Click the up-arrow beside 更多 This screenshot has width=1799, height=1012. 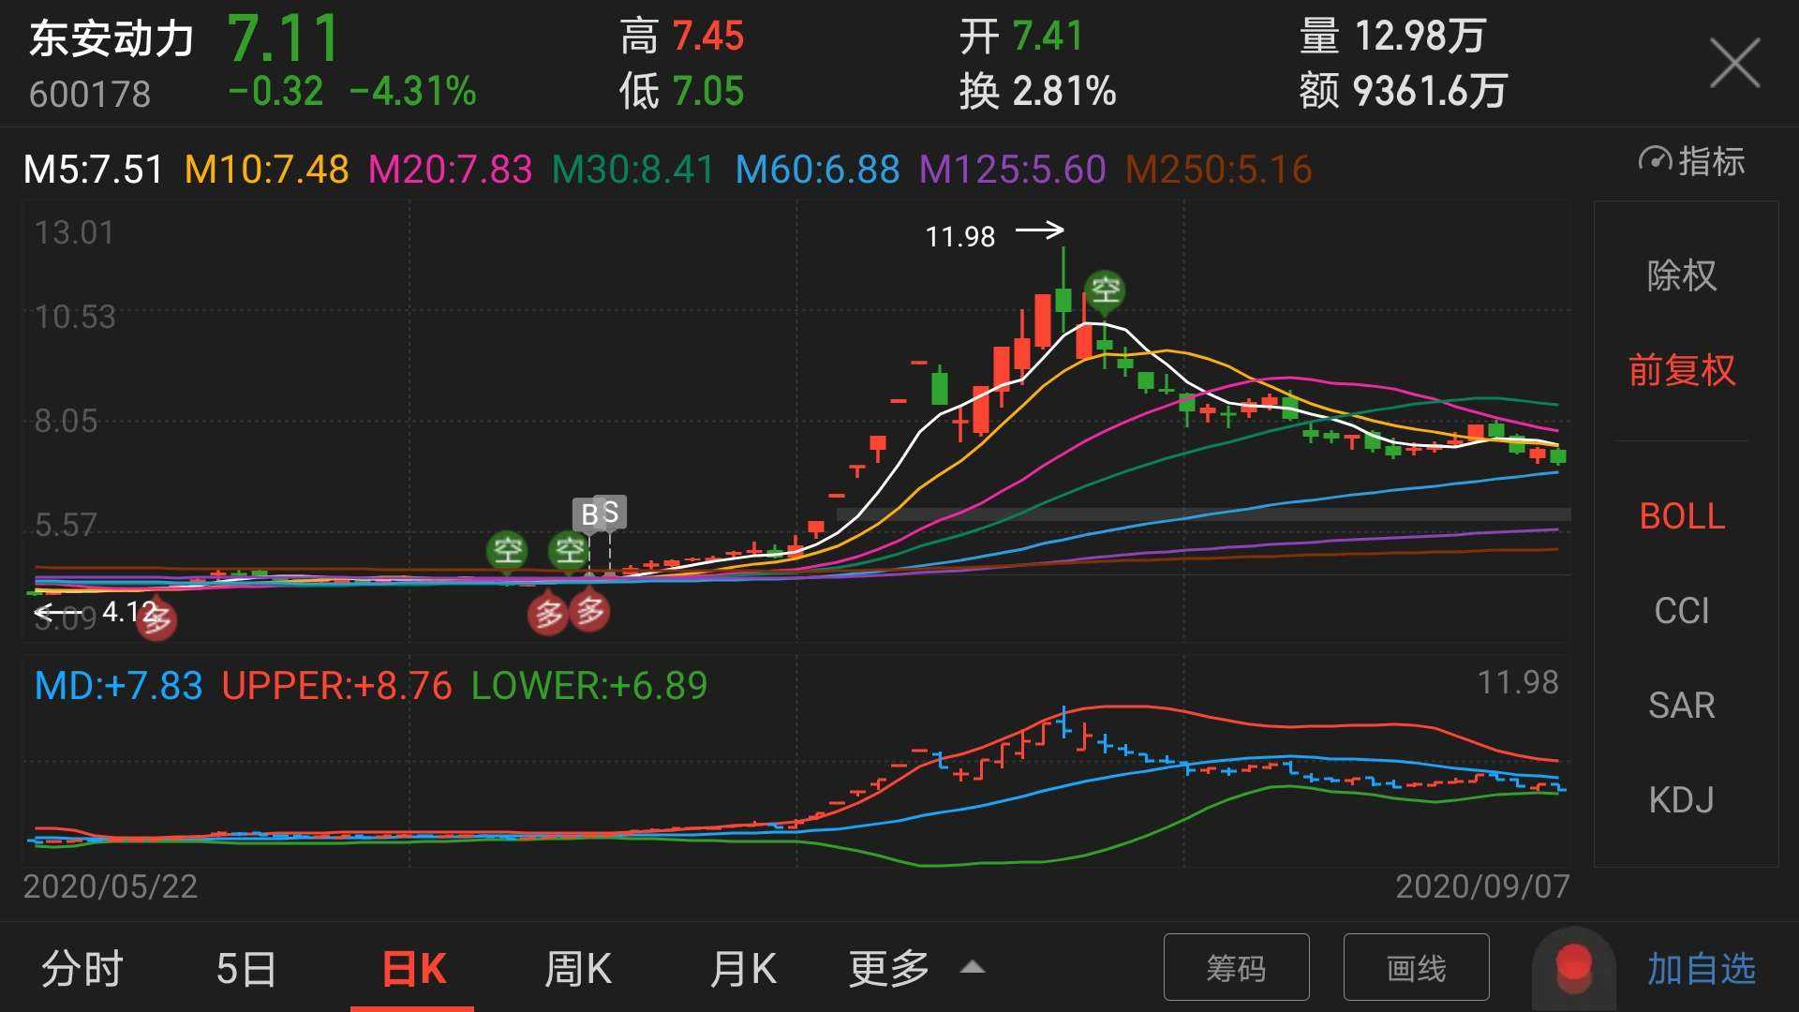(973, 967)
